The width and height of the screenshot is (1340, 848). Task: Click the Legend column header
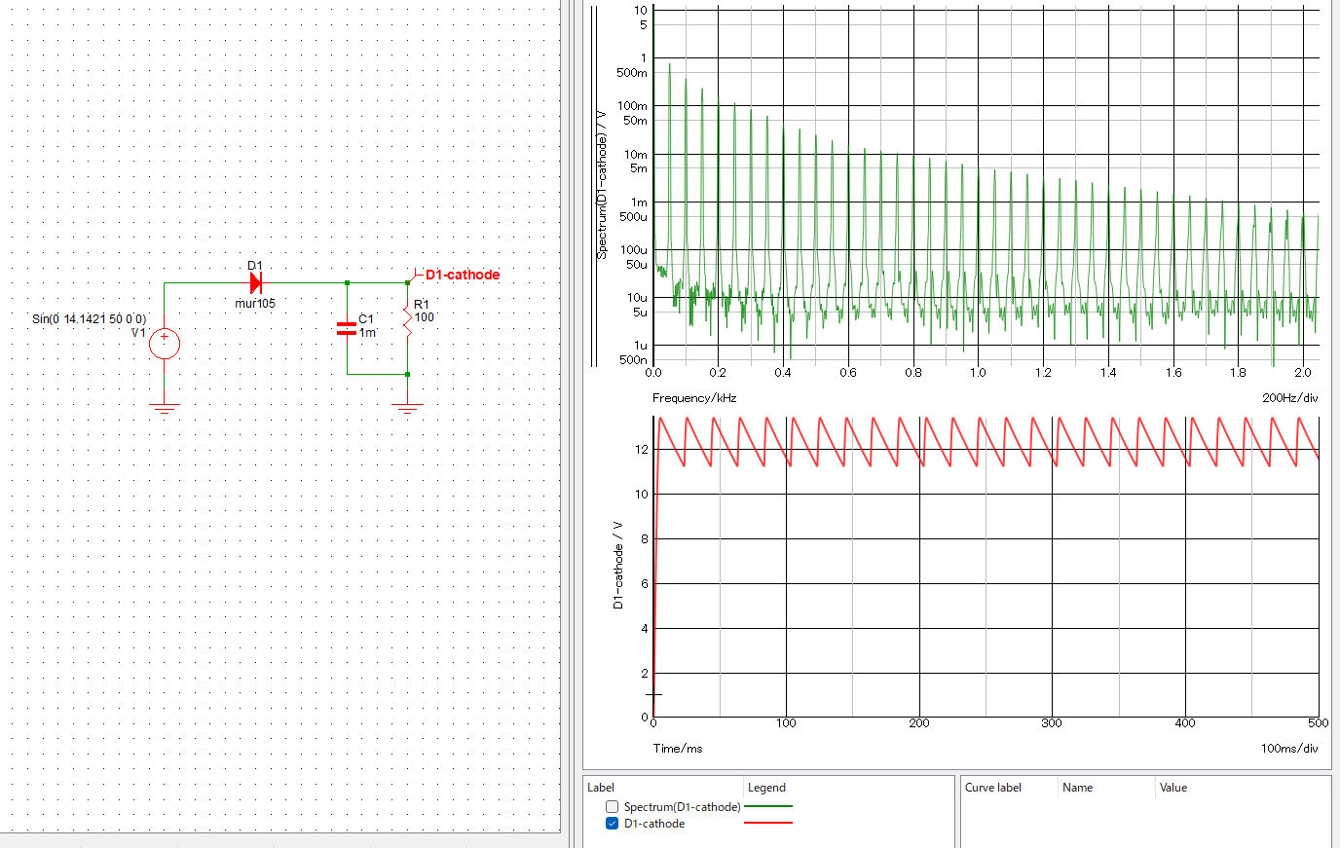point(766,788)
